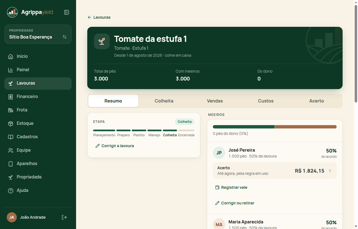Click Corrigir ou retirar for José Pereira
The image size is (358, 229).
[235, 203]
